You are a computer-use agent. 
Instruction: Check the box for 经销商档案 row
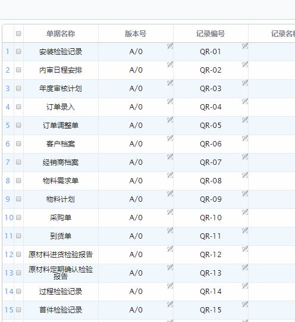point(18,162)
